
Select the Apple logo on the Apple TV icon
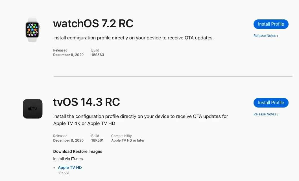coord(29,109)
